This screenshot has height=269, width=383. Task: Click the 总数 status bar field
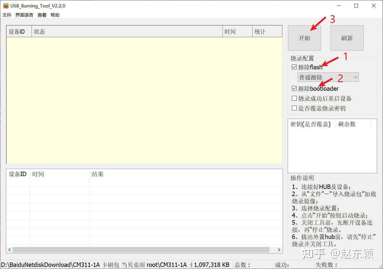[253, 265]
